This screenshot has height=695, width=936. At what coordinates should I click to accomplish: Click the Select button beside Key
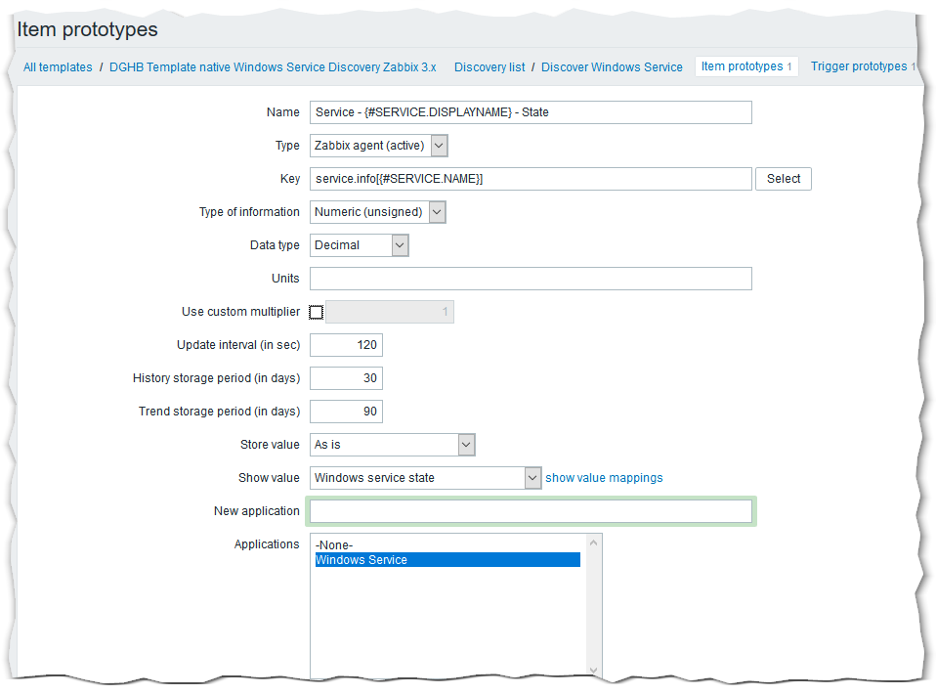coord(783,179)
